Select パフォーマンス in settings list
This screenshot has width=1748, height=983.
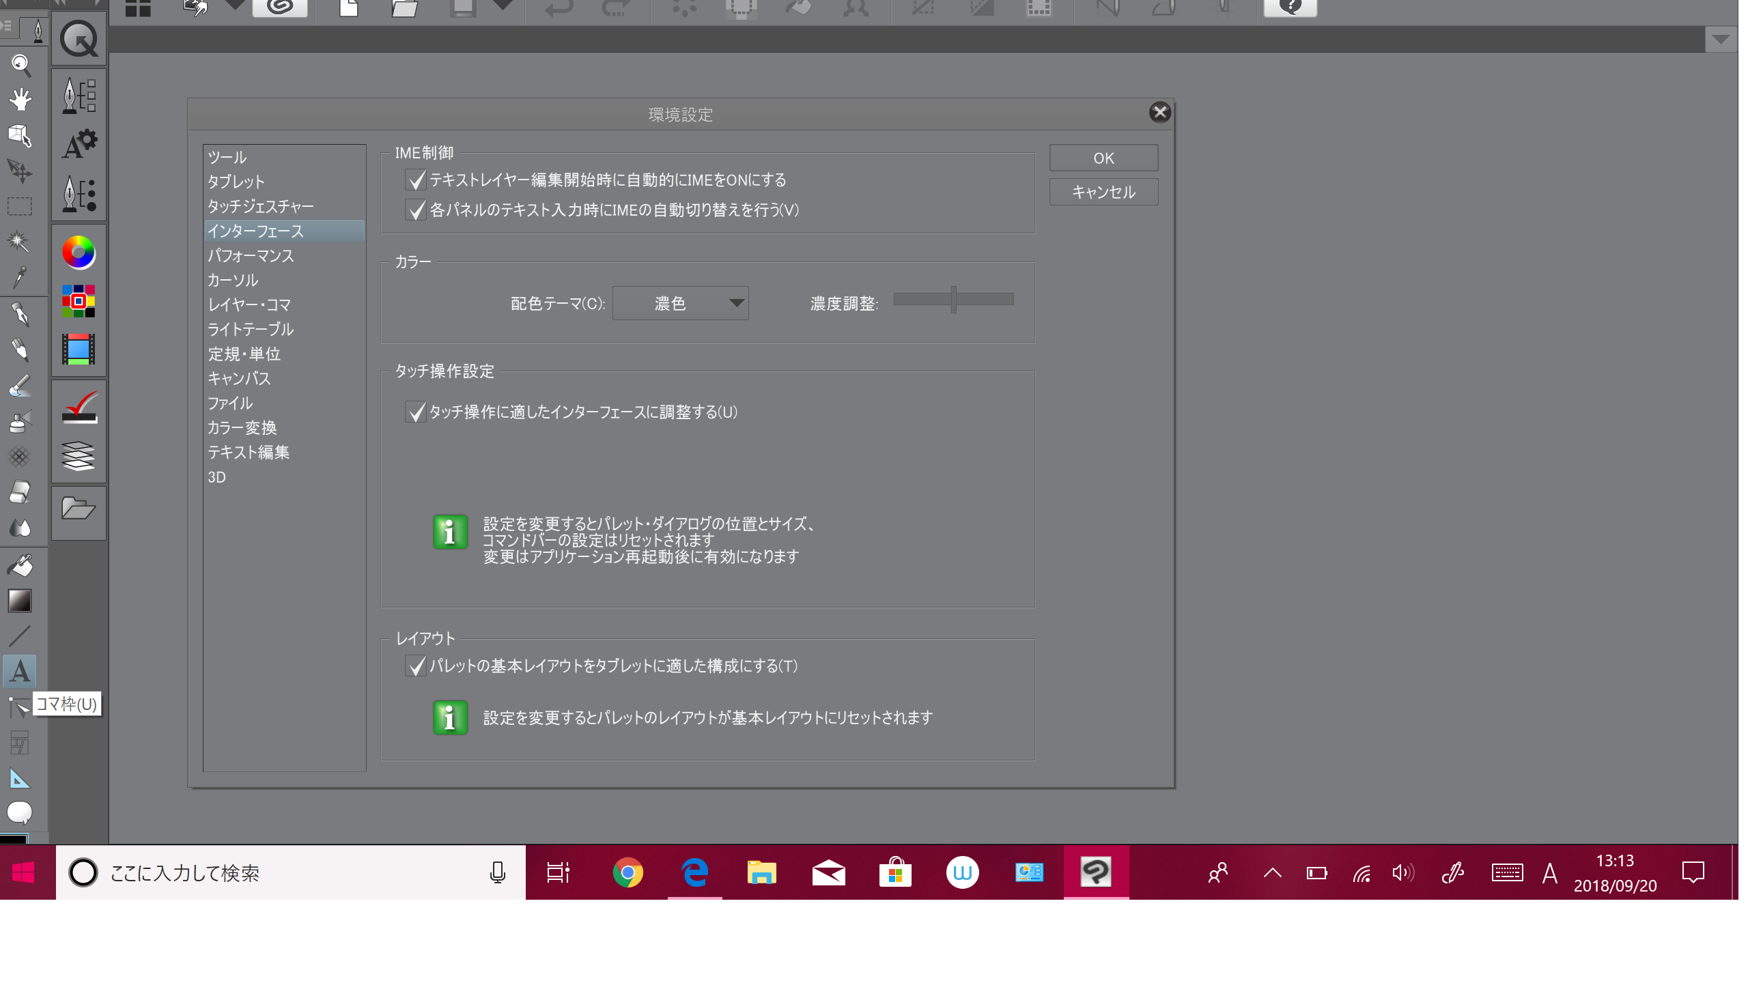(x=251, y=256)
